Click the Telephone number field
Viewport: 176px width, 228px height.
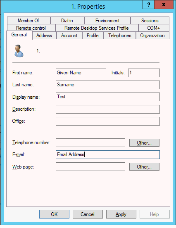(90, 142)
